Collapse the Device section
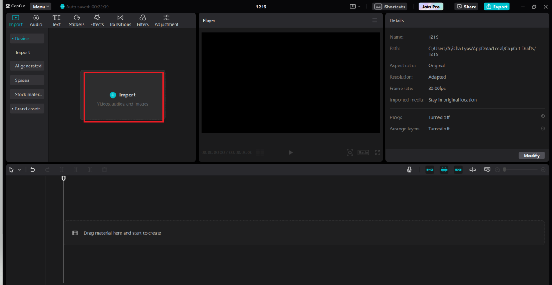The height and width of the screenshot is (285, 552). [27, 39]
